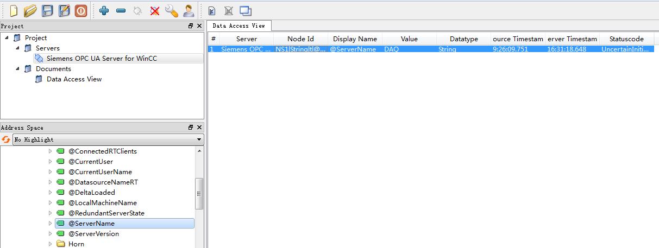Select the @ServerVersion node
Image resolution: width=659 pixels, height=248 pixels.
[93, 234]
